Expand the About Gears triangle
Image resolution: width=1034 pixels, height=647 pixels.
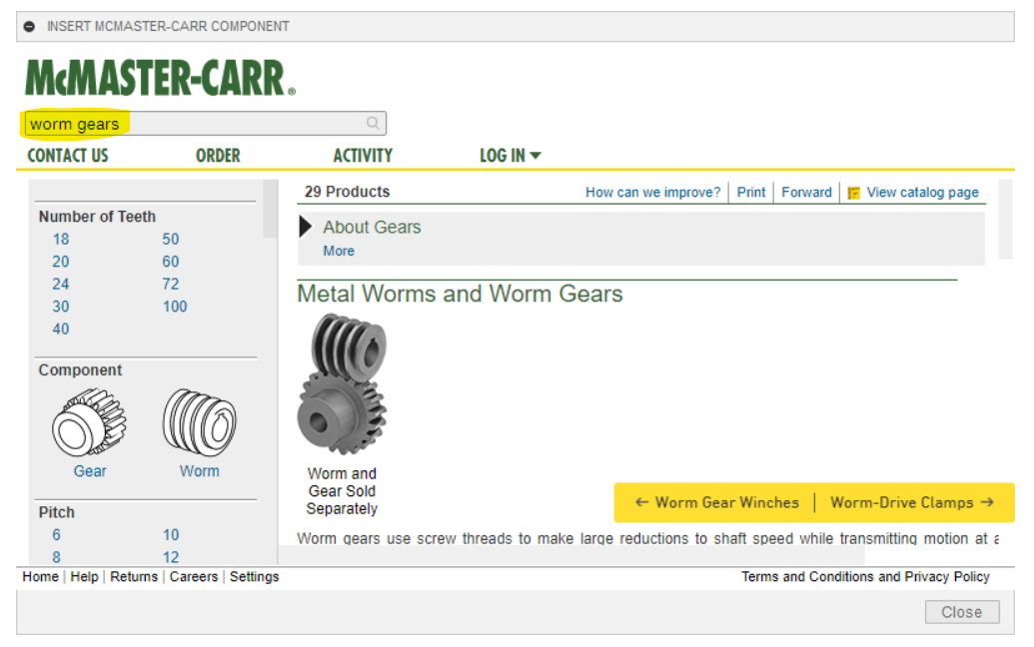tap(306, 227)
